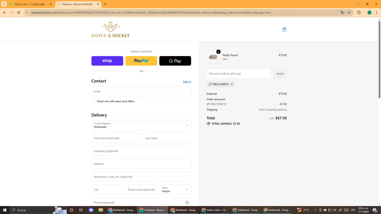The image size is (381, 214).
Task: Select the Teddy Pouch product thumbnail
Action: (x=213, y=57)
